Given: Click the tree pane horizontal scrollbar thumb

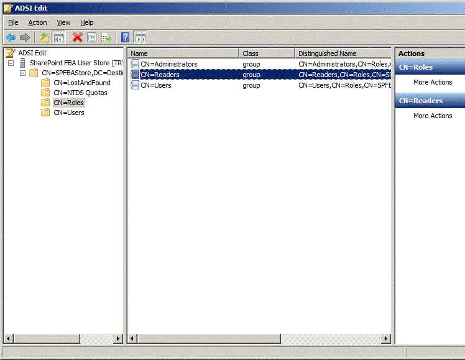Looking at the screenshot, I should tap(47, 338).
